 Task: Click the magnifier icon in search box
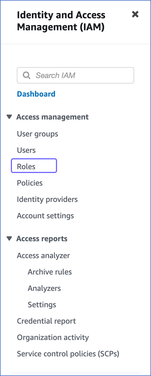click(27, 75)
